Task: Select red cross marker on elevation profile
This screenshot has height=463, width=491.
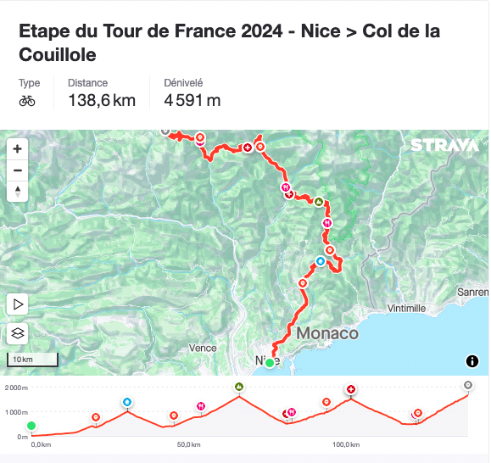Action: point(350,389)
